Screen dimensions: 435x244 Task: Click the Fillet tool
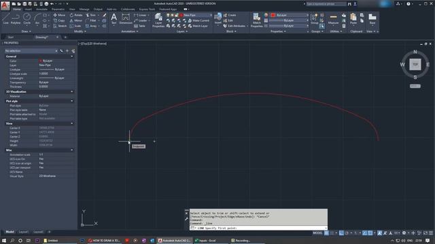[x=90, y=20]
